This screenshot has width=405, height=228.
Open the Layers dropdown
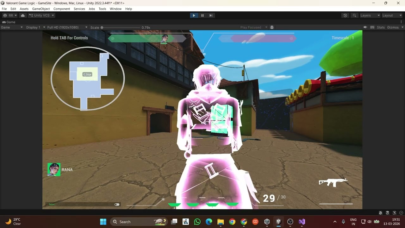370,15
